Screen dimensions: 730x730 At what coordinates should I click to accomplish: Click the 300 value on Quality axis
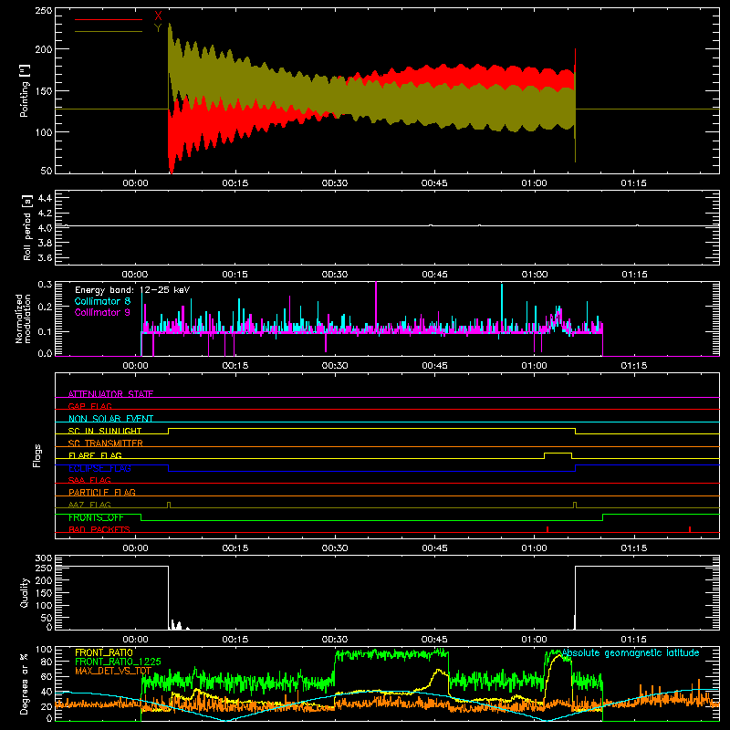[x=44, y=558]
